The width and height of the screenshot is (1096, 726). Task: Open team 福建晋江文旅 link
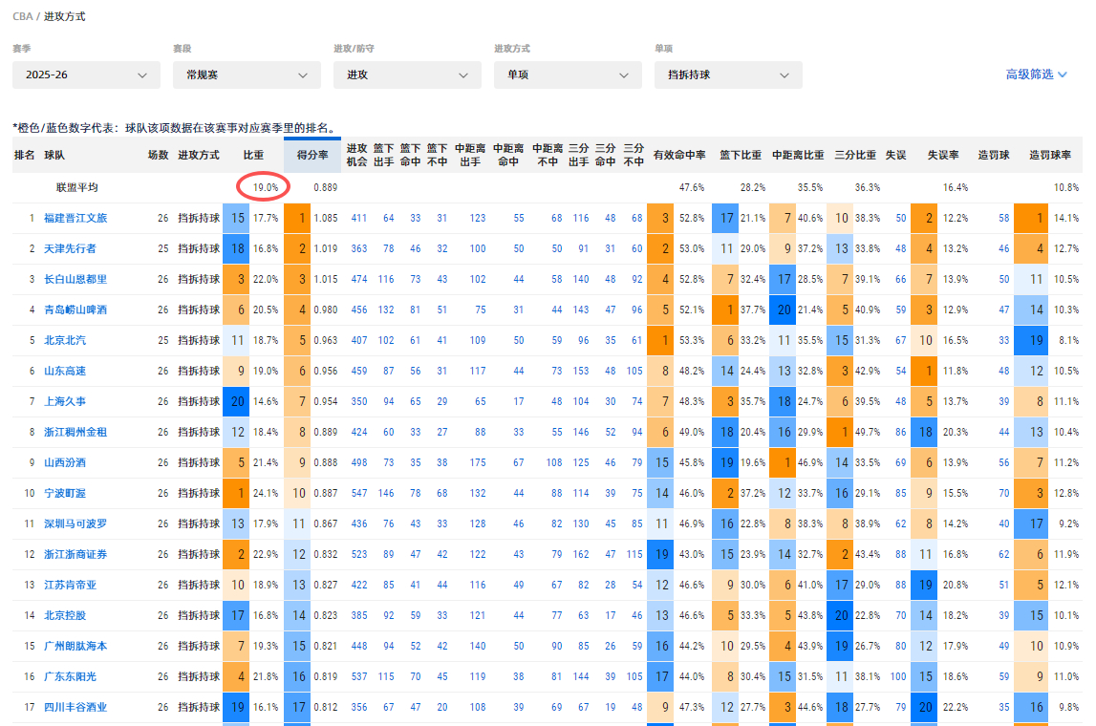(75, 218)
